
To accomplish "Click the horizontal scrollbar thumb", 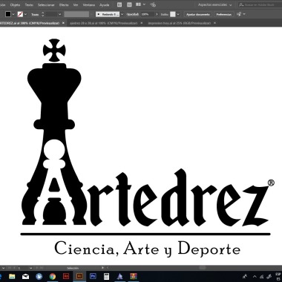I will click(203, 268).
